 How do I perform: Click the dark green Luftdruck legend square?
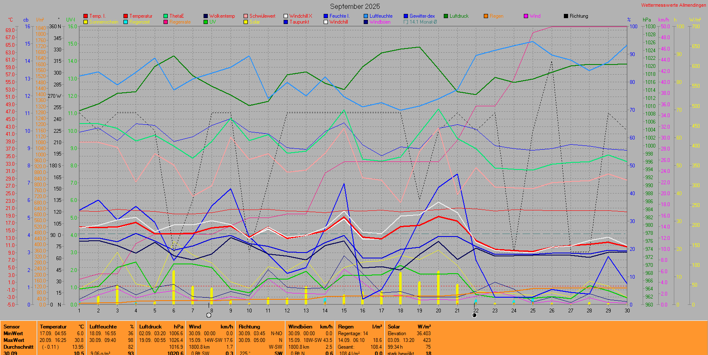[446, 16]
